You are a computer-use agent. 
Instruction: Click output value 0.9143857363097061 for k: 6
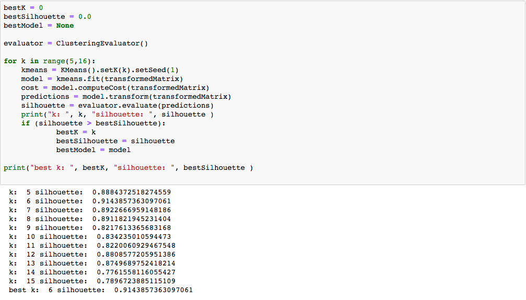coord(132,201)
